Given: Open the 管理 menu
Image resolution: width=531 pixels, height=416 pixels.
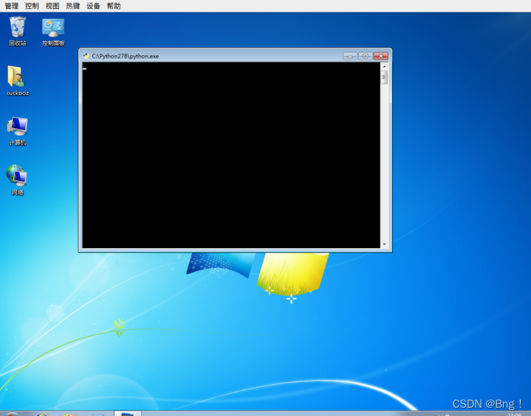Looking at the screenshot, I should [12, 6].
